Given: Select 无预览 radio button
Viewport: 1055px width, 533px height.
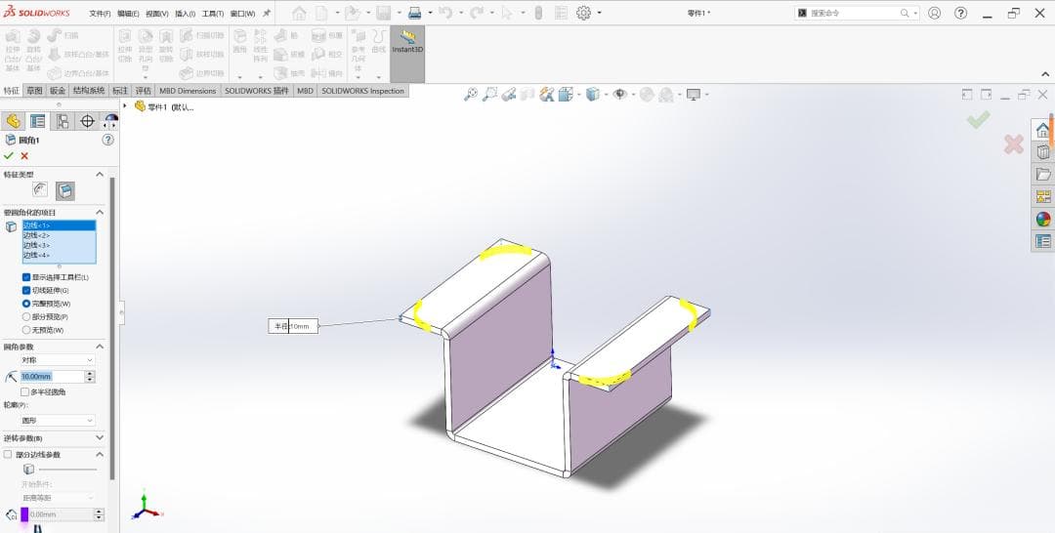Looking at the screenshot, I should click(x=26, y=330).
